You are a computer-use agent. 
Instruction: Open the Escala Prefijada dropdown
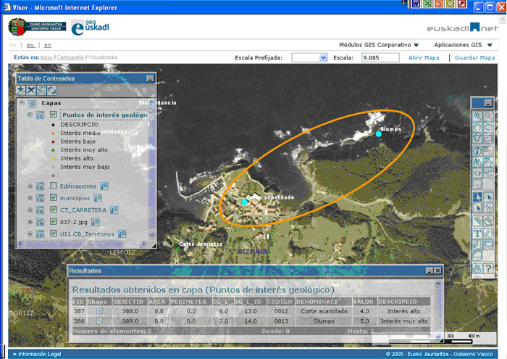(323, 57)
